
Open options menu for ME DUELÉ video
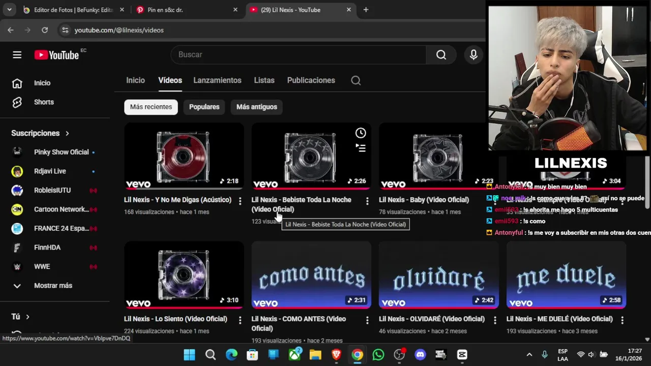622,320
